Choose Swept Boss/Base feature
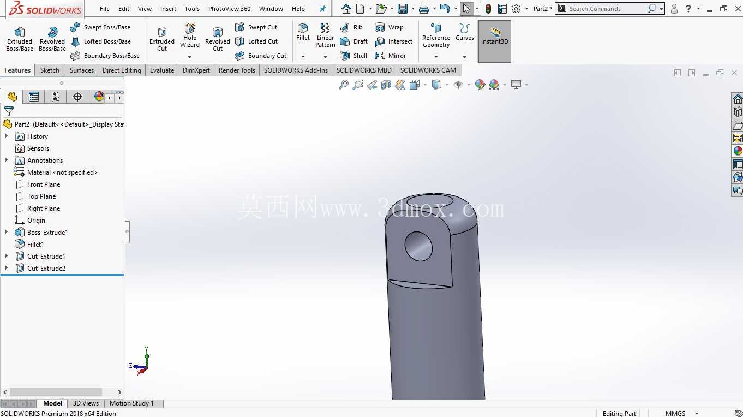Screen dimensions: 743x417 pos(100,27)
